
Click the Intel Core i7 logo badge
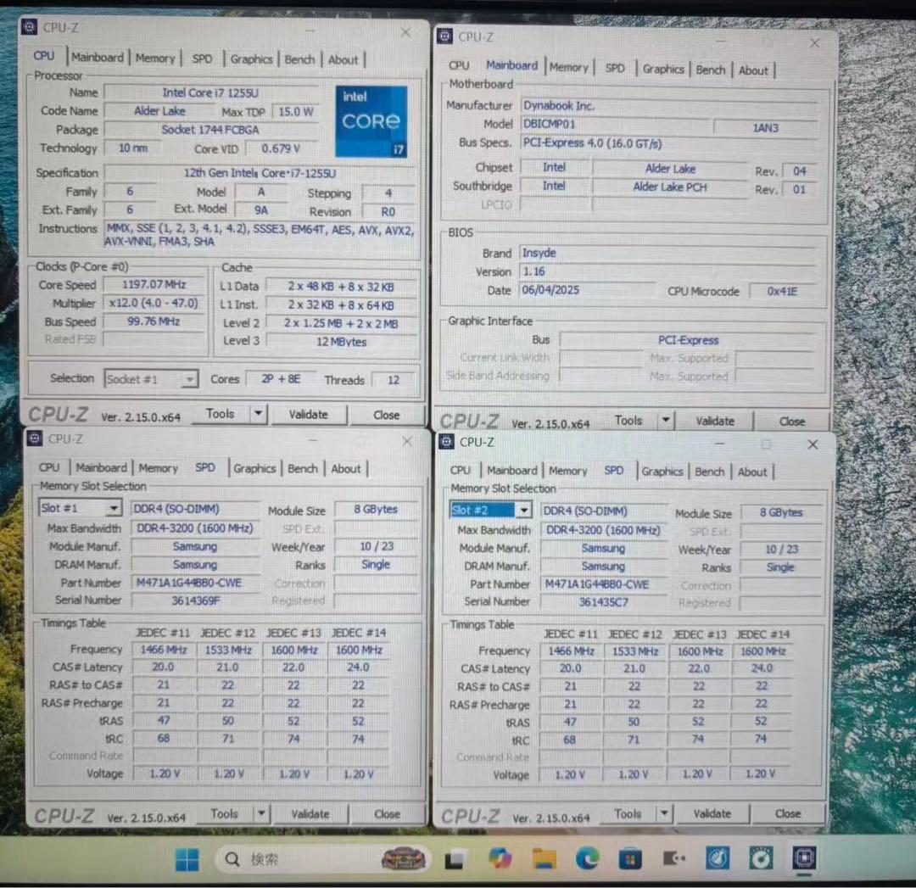(x=371, y=121)
